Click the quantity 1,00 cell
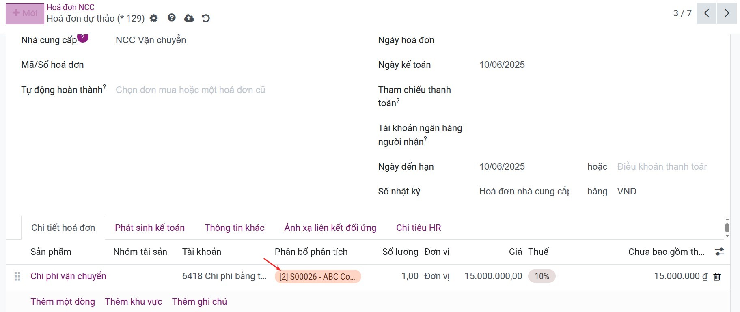 410,277
